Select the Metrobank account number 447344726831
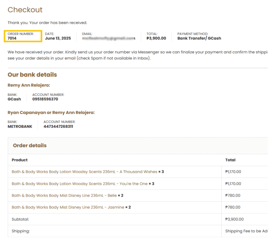This screenshot has height=241, width=273. (58, 126)
